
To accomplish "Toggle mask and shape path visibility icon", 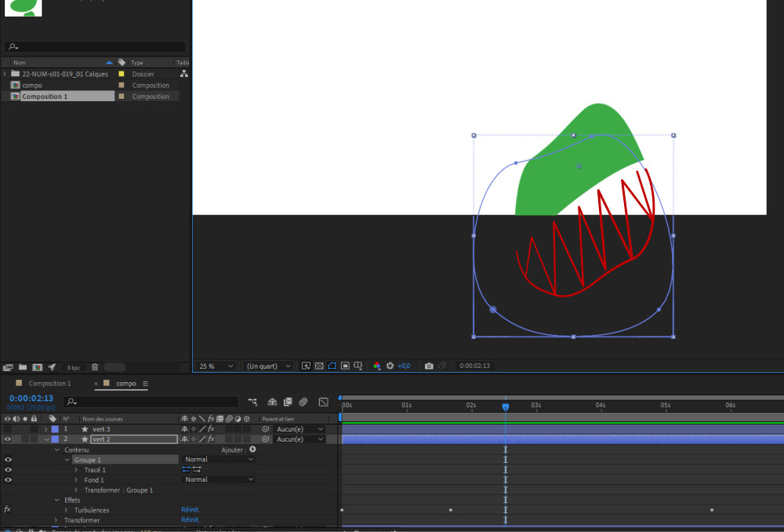I will tap(332, 366).
